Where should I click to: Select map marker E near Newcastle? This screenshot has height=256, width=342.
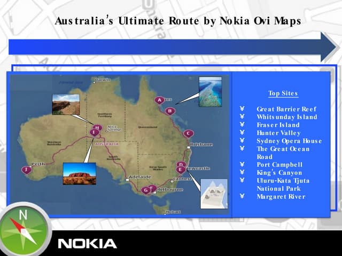[x=181, y=170]
